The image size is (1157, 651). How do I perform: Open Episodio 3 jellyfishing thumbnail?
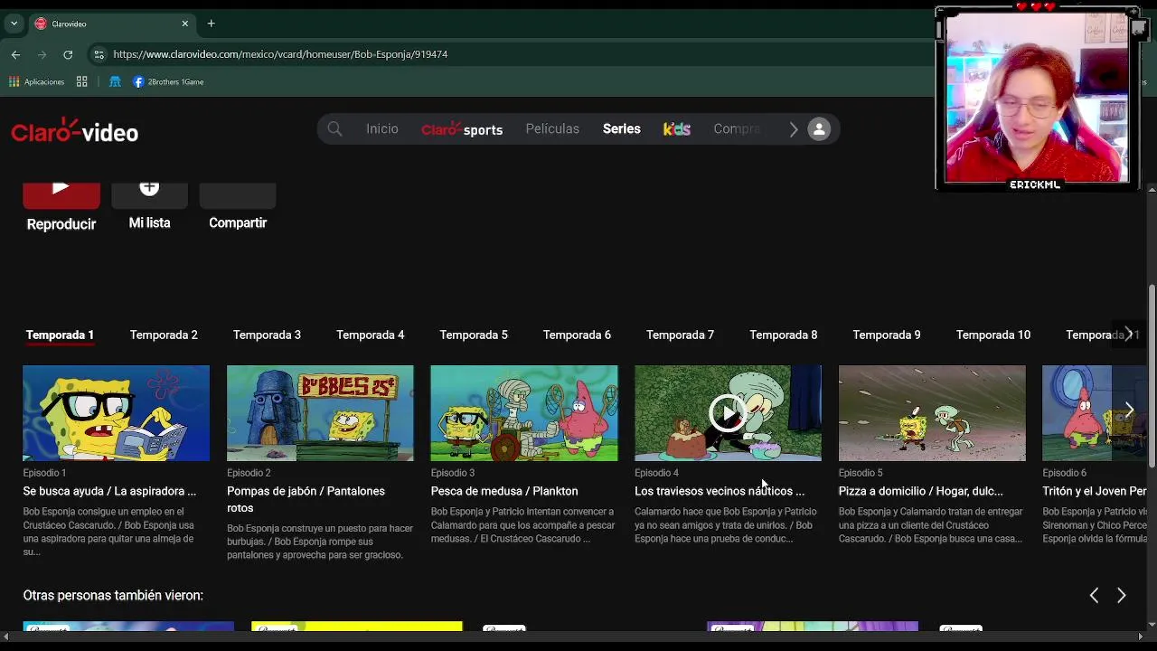pyautogui.click(x=524, y=413)
